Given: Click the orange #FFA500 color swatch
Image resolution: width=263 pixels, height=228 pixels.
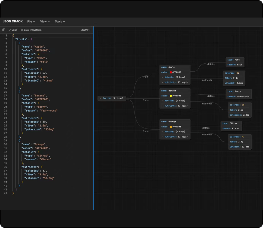Looking at the screenshot, I should [171, 127].
